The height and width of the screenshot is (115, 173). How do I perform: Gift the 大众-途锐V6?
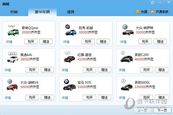[47, 97]
